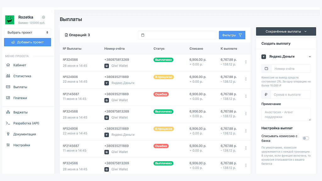Viewport: 322px width, 181px height.
Task: Open the Яндекс.Деньги payment method selector
Action: [x=286, y=57]
